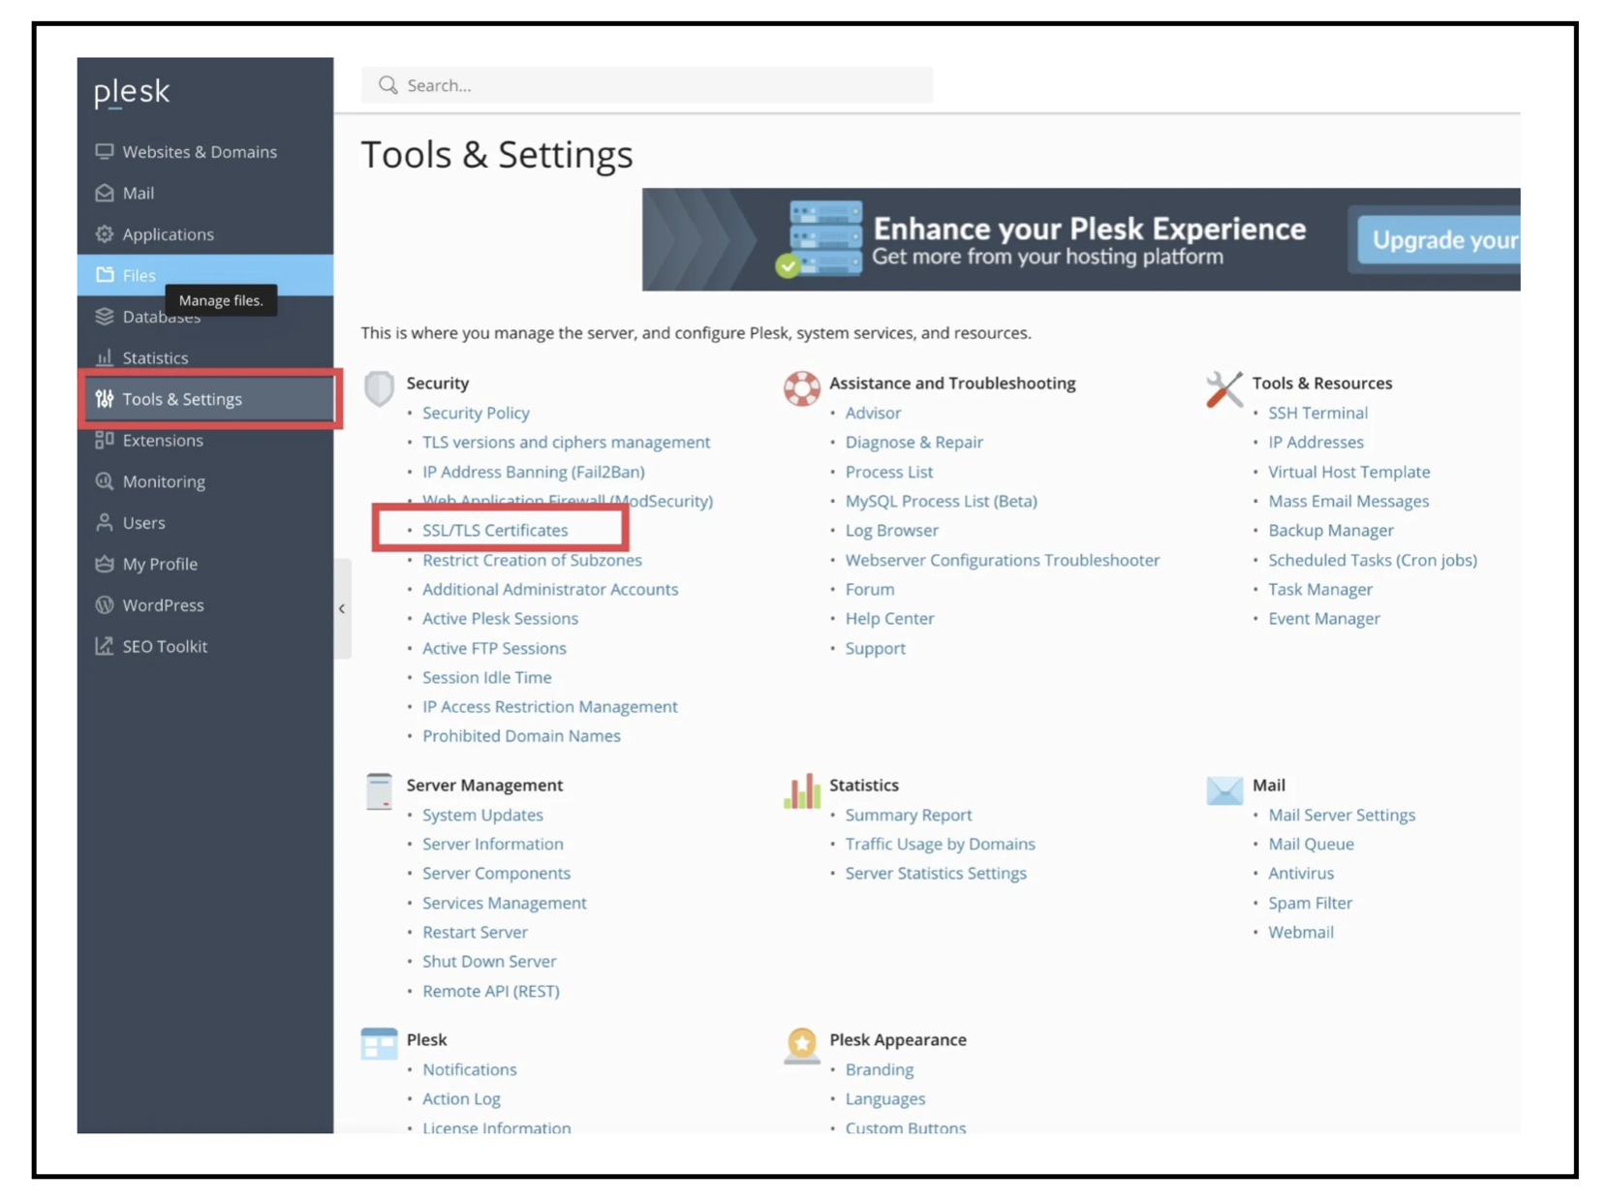Viewport: 1610px width, 1203px height.
Task: Click the SEO Toolkit chart icon
Action: coord(105,645)
